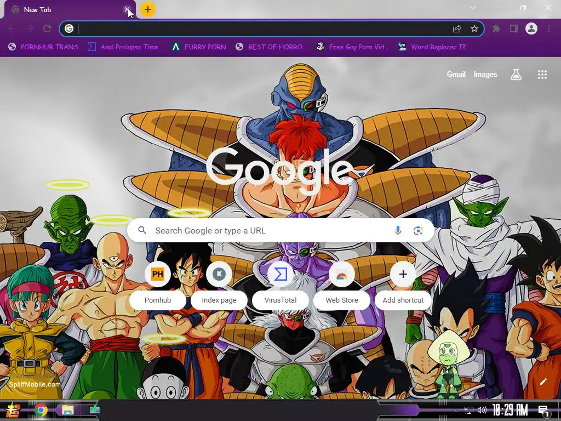The height and width of the screenshot is (421, 561).
Task: Click the taskbar app next to File Explorer
Action: pyautogui.click(x=94, y=409)
